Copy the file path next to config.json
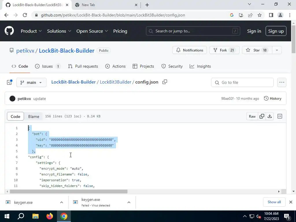 coord(165,82)
